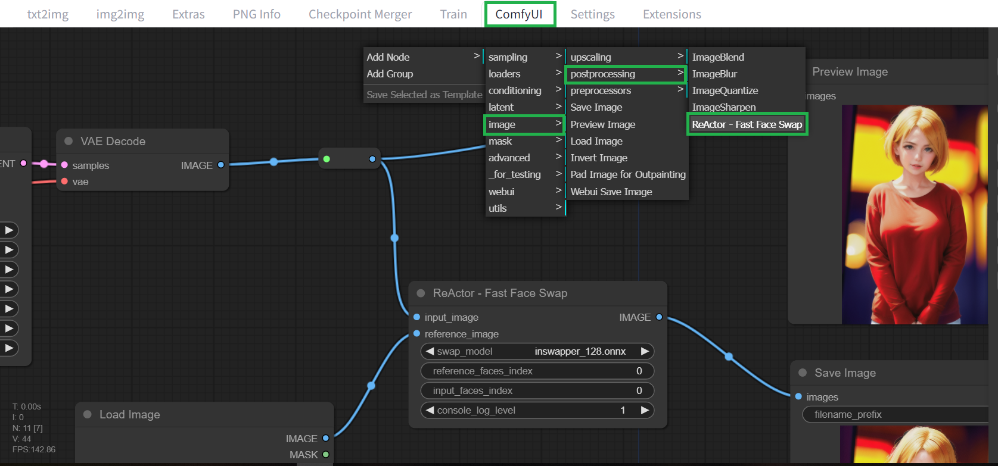Click the green reroute node input dot
Image resolution: width=998 pixels, height=466 pixels.
click(327, 159)
